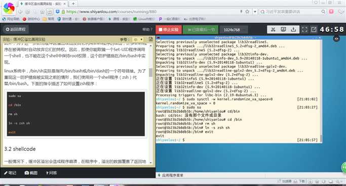Viewport: 346px width, 186px height.
Task: Open the 网址导航 bookmark
Action: [x=11, y=19]
